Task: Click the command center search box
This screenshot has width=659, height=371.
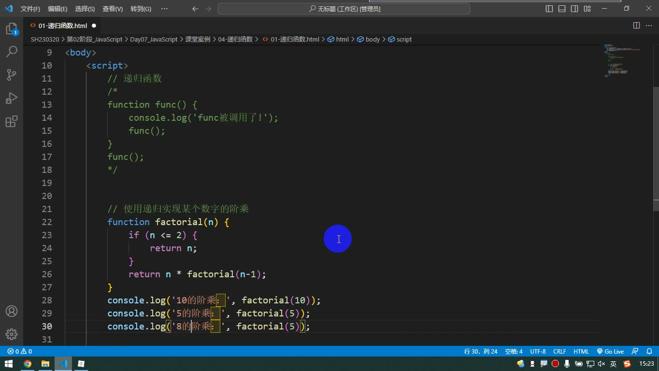Action: (x=344, y=9)
